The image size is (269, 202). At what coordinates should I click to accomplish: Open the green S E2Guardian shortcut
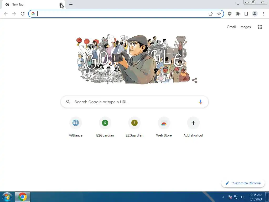click(105, 127)
